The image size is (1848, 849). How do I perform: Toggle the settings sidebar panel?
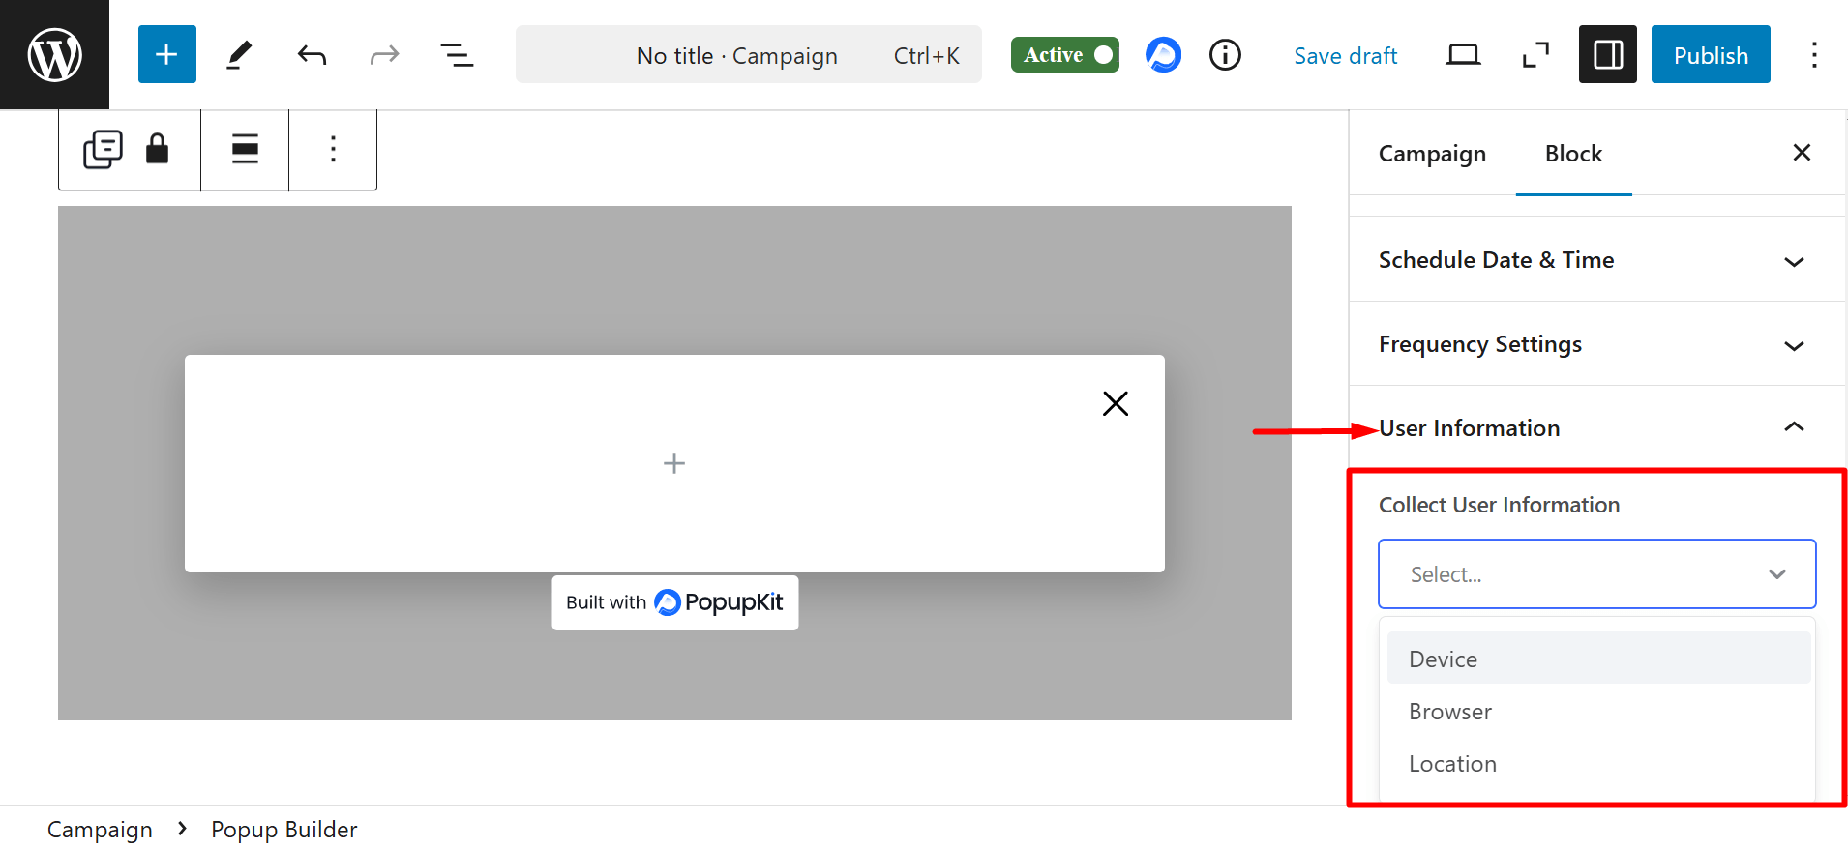tap(1607, 55)
